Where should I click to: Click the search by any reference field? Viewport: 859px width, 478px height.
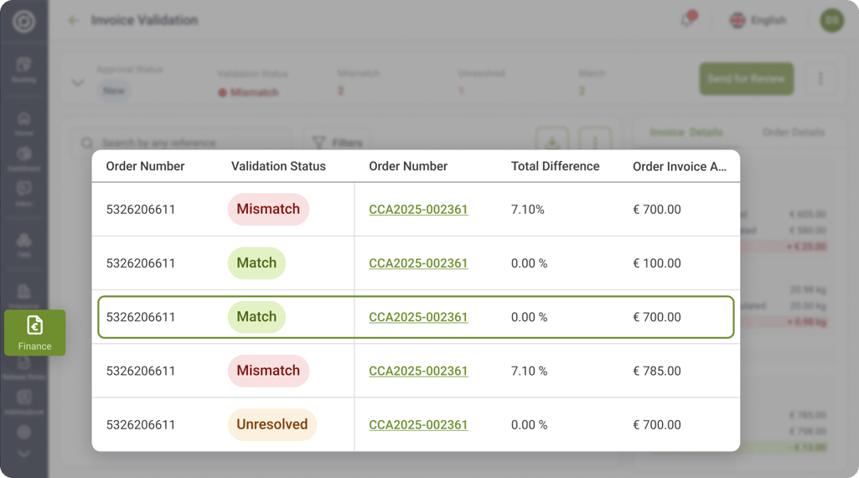[181, 143]
